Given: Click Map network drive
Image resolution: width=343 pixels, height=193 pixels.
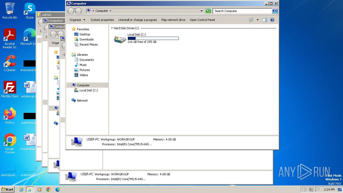Looking at the screenshot, I should [x=173, y=20].
